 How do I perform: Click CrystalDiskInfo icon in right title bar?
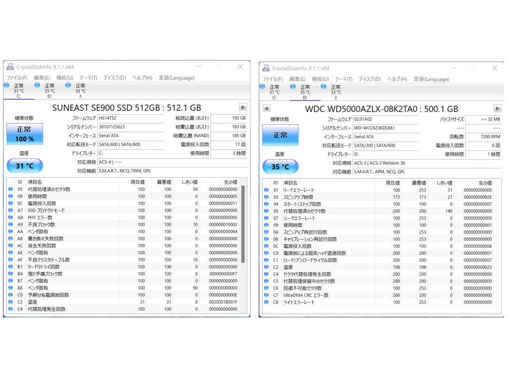[x=266, y=68]
